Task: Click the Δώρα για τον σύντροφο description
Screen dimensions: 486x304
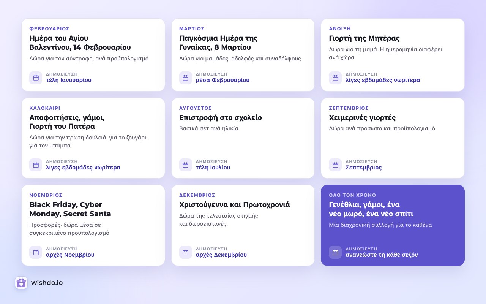Action: point(89,59)
